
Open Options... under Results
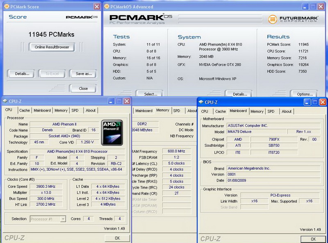click(x=305, y=94)
